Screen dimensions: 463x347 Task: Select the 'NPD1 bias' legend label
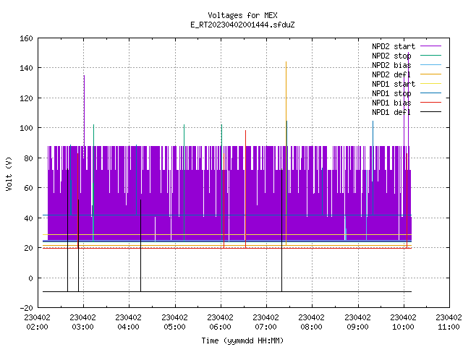coord(391,103)
